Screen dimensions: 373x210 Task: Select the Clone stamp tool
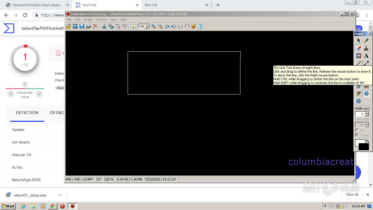pyautogui.click(x=366, y=48)
